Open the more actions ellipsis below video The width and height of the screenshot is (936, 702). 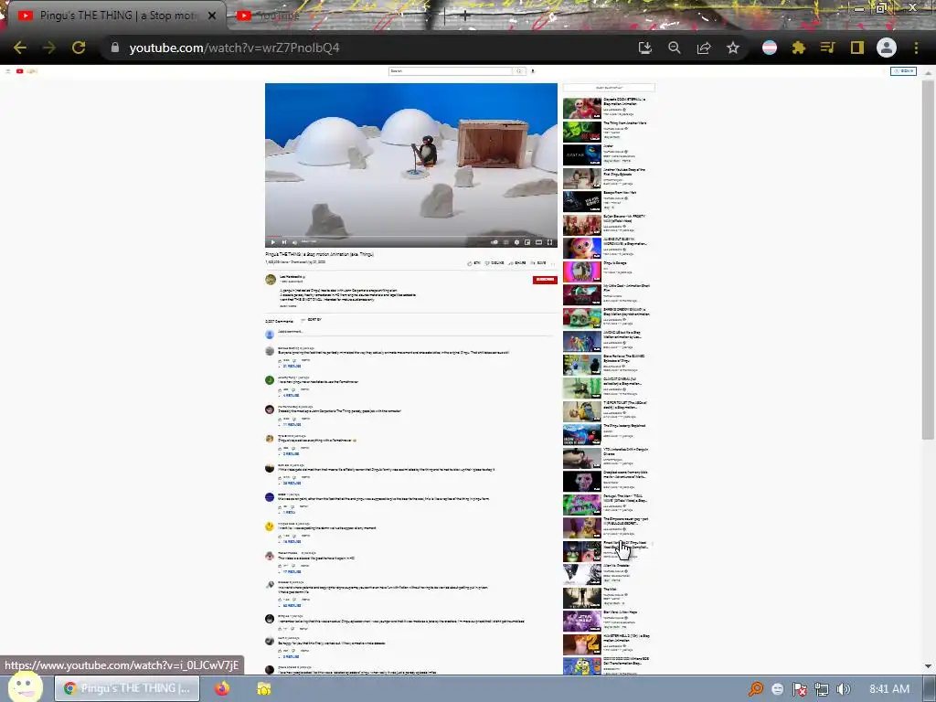553,262
